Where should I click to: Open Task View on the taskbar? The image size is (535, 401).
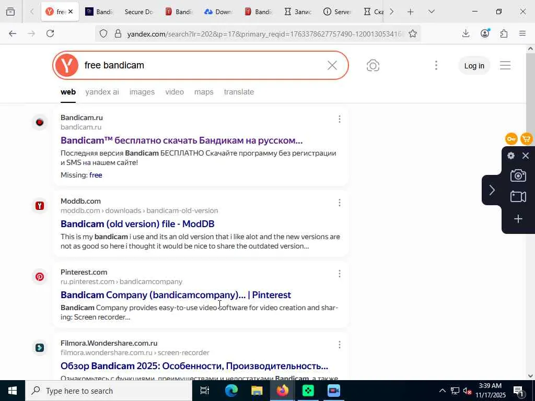coord(205,391)
